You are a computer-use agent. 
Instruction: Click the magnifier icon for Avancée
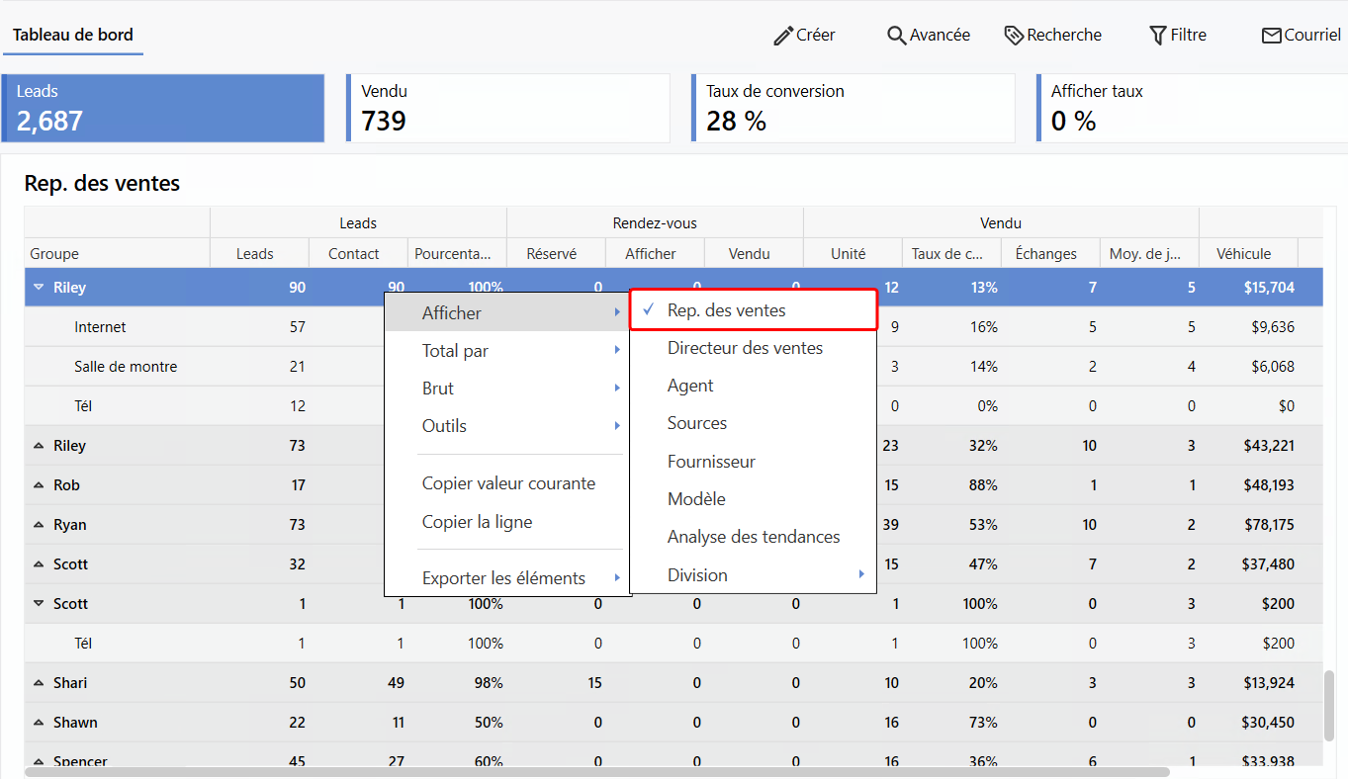(x=896, y=36)
